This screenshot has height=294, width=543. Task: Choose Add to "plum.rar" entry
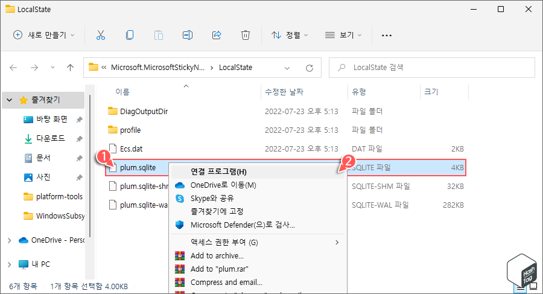click(258, 269)
